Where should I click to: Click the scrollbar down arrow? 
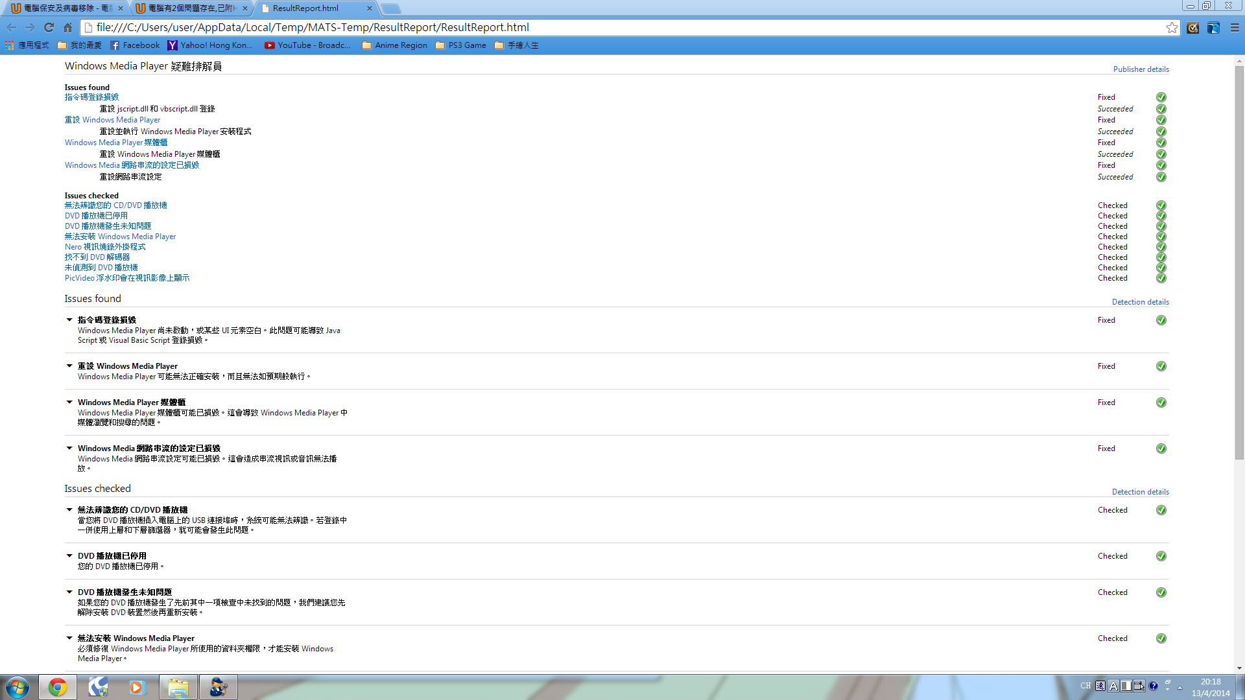(1239, 668)
